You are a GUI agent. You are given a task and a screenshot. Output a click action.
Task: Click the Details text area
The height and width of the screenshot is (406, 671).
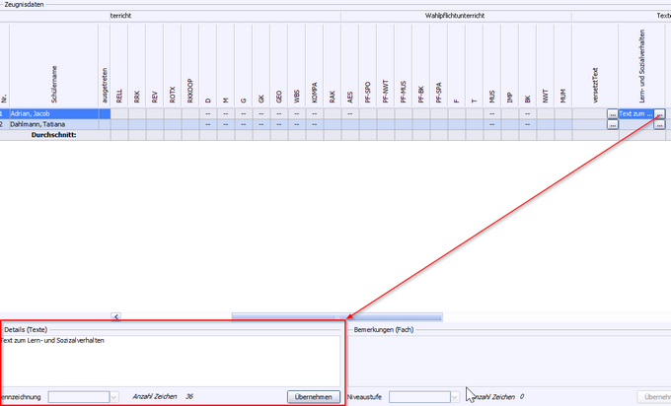point(171,360)
